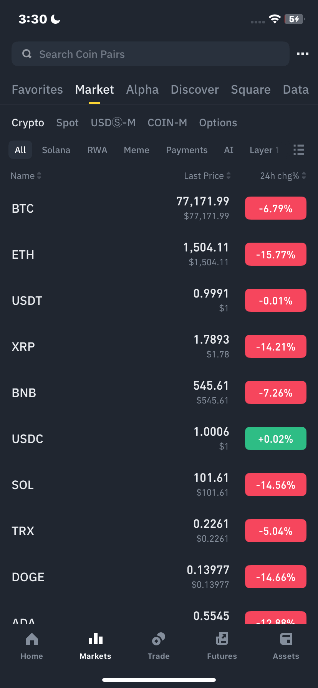This screenshot has height=688, width=318.
Task: Open the Futures navigation icon
Action: (222, 639)
